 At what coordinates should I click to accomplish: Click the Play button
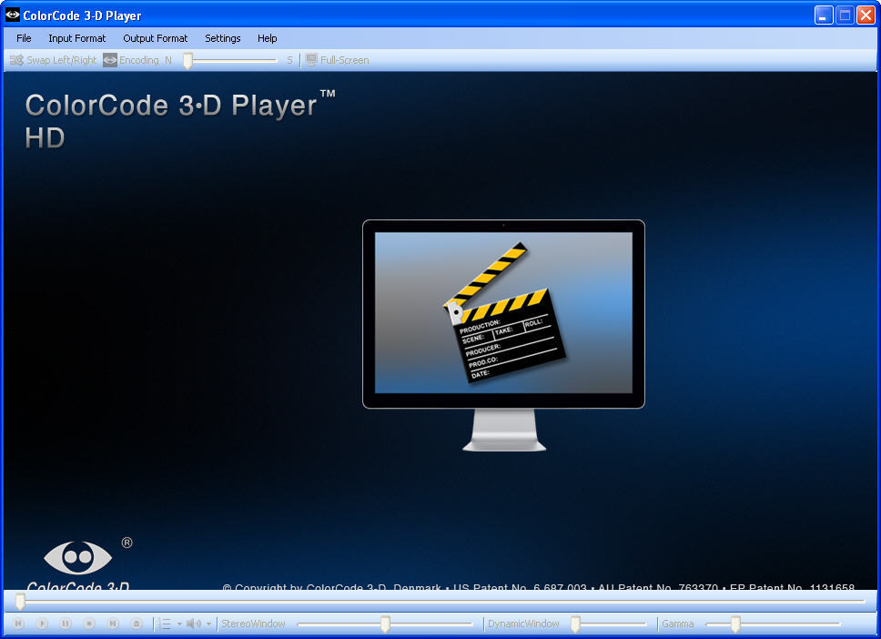tap(42, 624)
